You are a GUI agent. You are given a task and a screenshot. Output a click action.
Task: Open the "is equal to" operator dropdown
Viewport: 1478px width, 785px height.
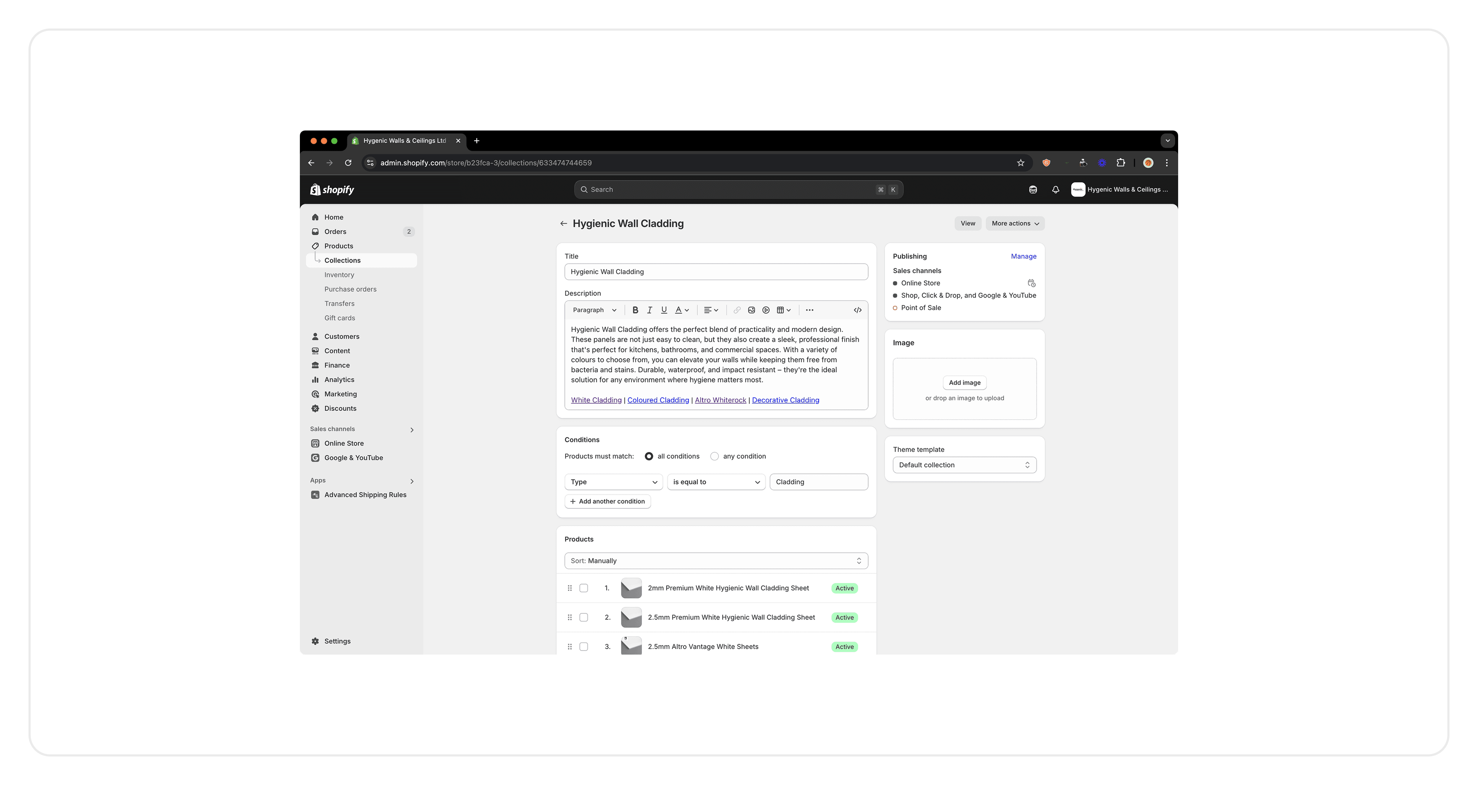click(716, 482)
